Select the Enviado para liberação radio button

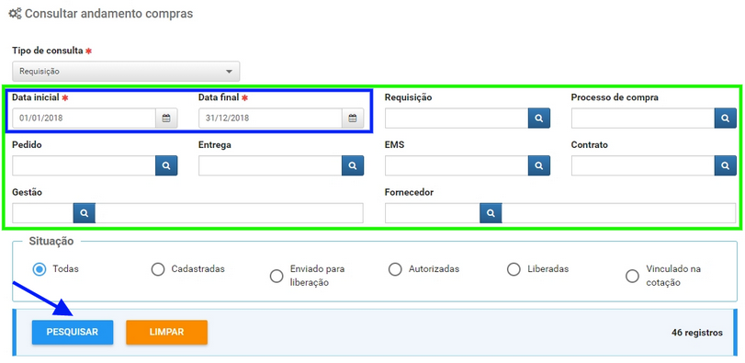[x=277, y=276]
